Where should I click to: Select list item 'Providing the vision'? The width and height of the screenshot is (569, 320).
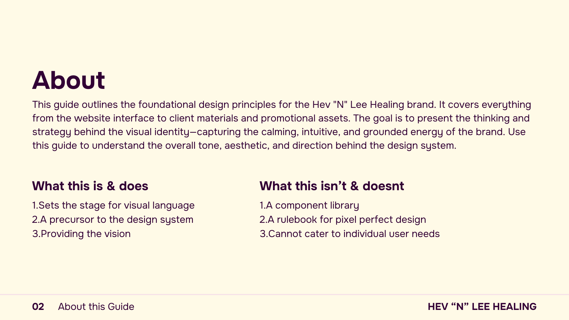click(x=81, y=234)
